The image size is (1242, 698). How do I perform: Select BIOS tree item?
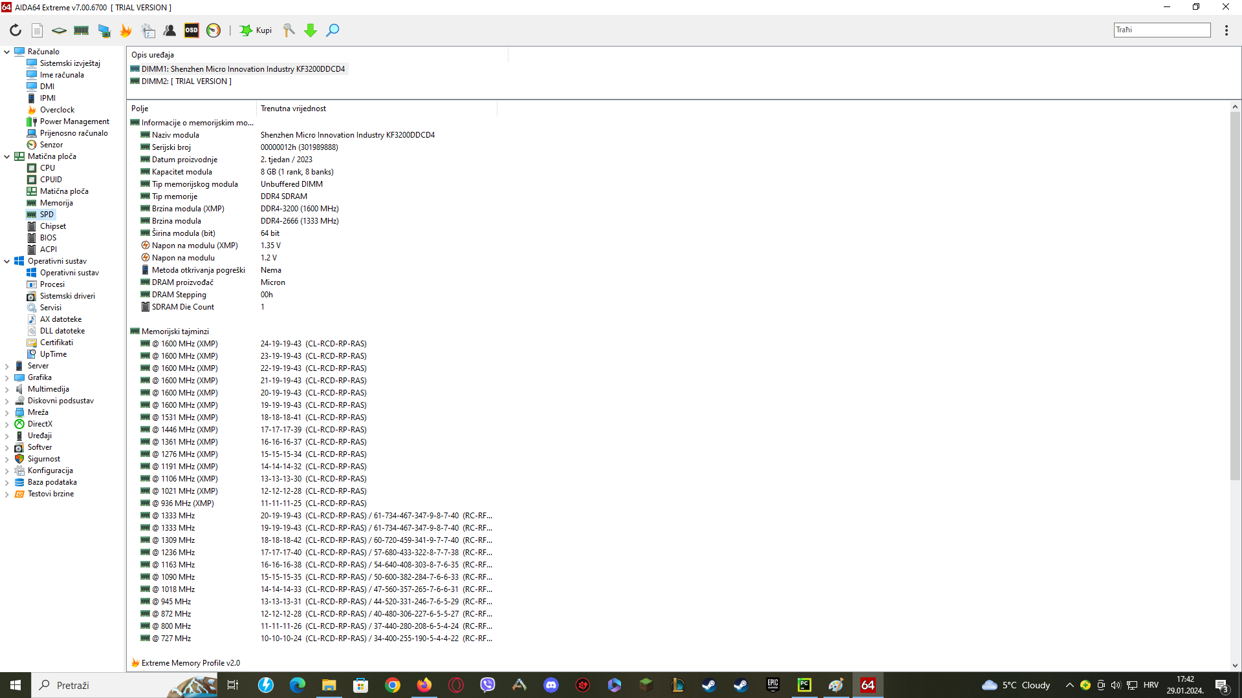pyautogui.click(x=48, y=238)
